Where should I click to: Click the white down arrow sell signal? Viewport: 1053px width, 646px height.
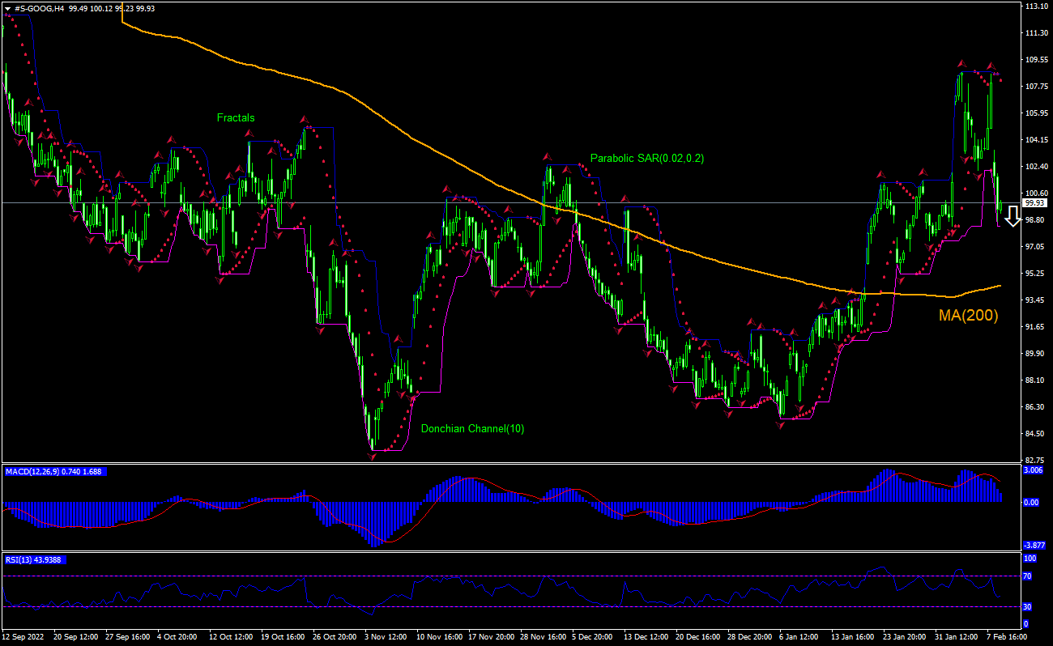(x=1013, y=216)
